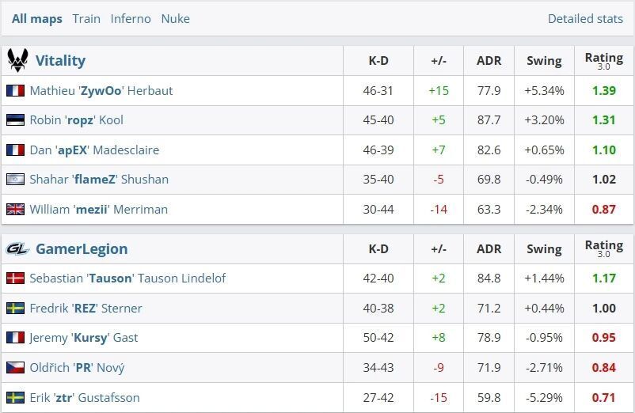This screenshot has width=635, height=413.
Task: Click the Vitality Rating 3.0 column header
Action: [x=603, y=60]
